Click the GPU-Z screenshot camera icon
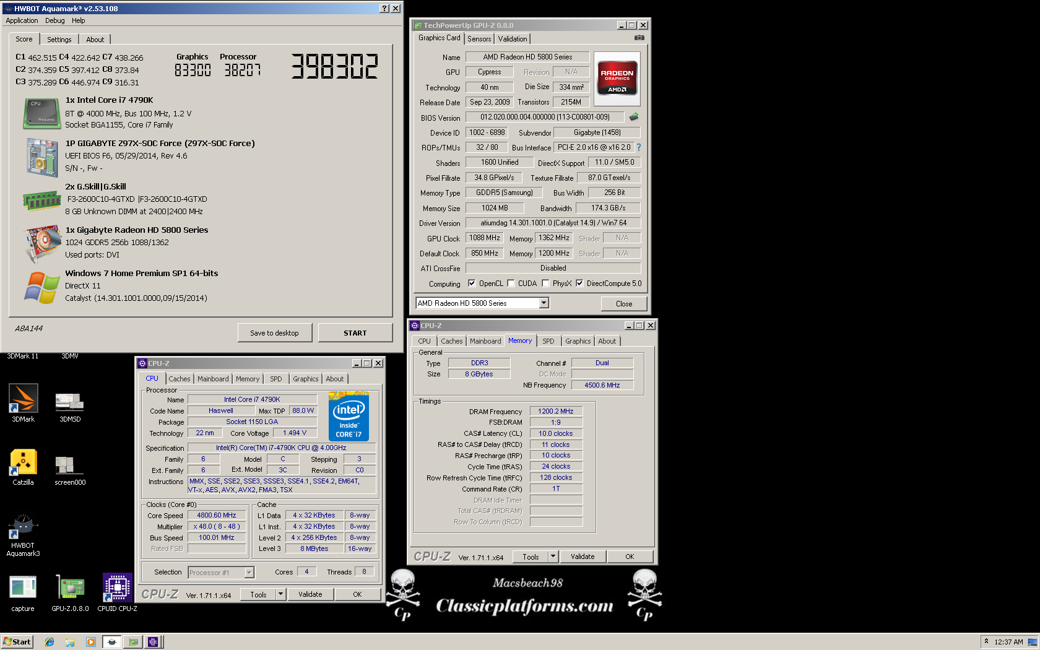Screen dimensions: 1040x650 639,38
